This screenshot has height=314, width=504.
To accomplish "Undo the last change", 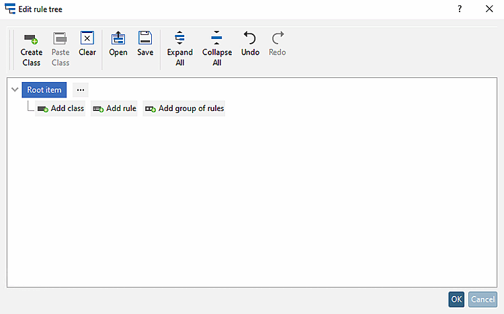I will (250, 44).
